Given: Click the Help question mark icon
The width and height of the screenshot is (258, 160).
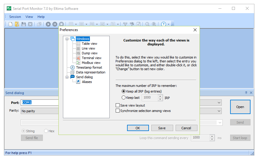Looking at the screenshot, I should [163, 24].
